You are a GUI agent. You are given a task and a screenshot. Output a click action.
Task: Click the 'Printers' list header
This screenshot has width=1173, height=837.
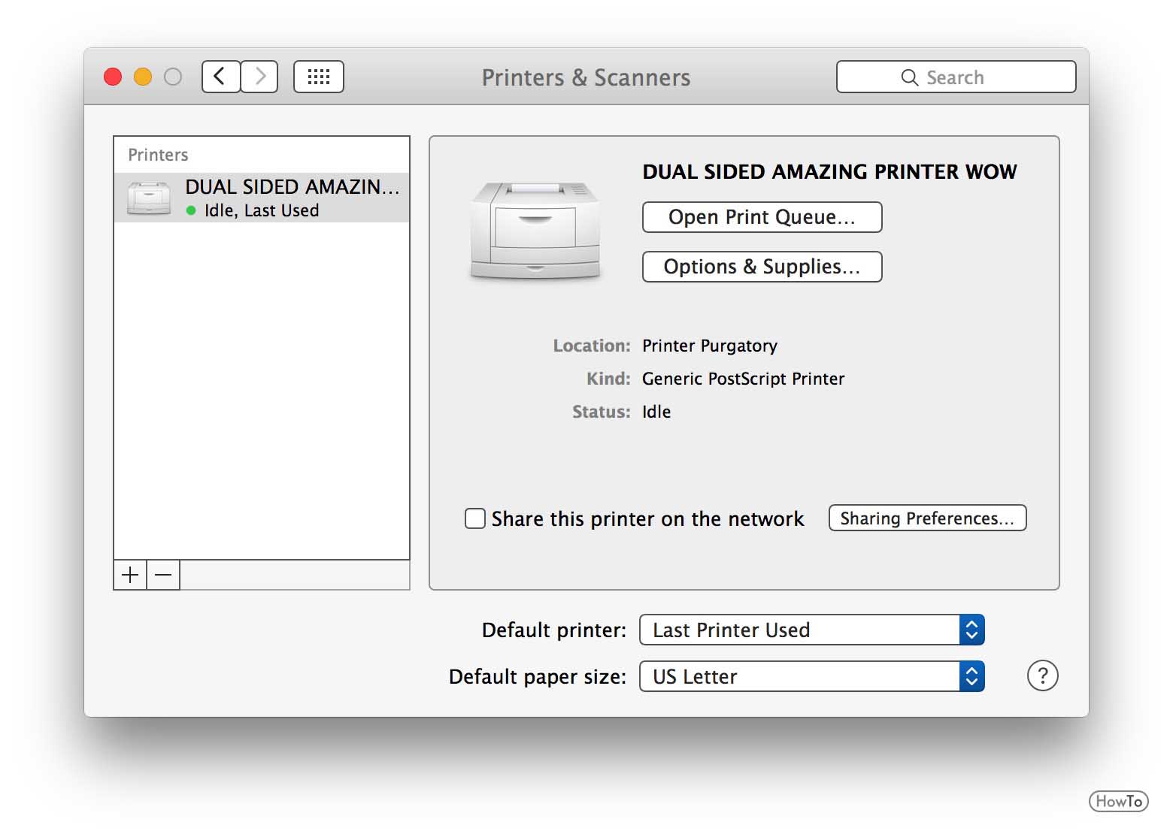pyautogui.click(x=158, y=155)
